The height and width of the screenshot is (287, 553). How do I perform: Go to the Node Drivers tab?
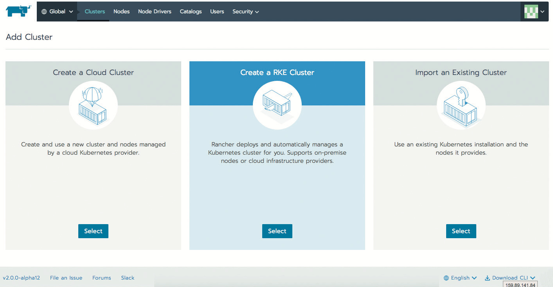[155, 12]
